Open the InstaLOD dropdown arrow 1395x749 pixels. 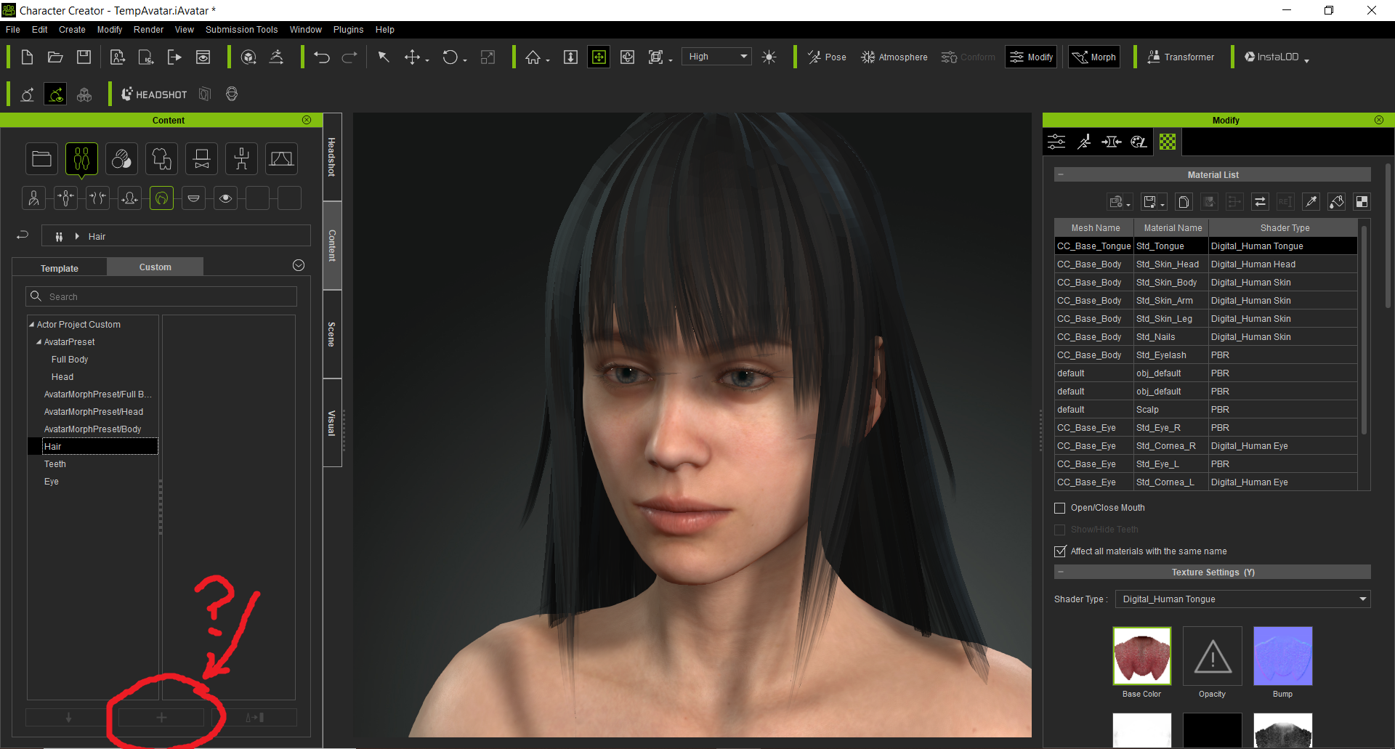1306,60
